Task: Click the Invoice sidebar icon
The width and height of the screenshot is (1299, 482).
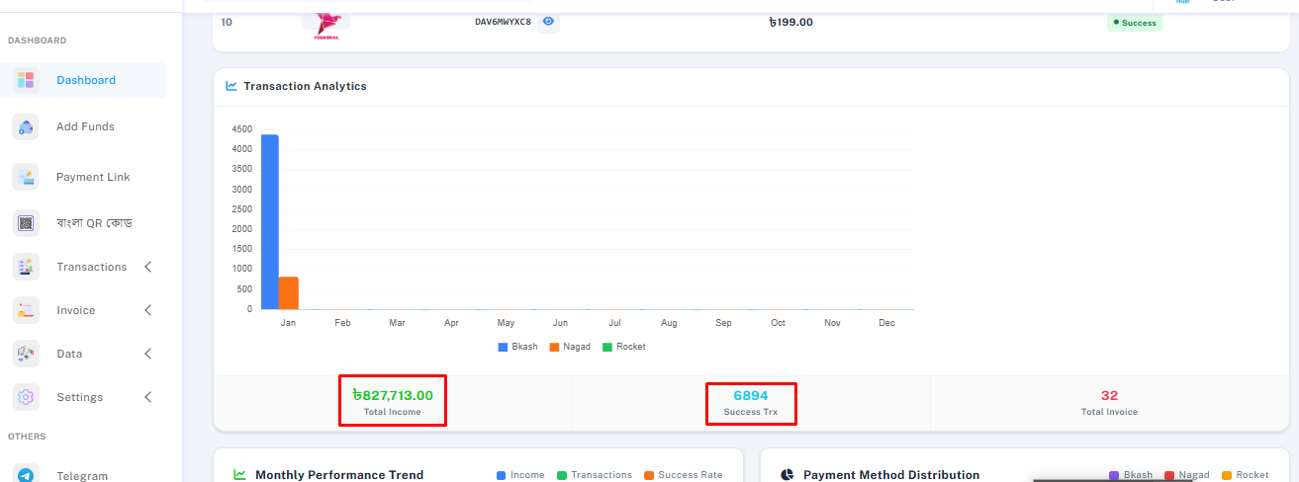Action: coord(26,310)
